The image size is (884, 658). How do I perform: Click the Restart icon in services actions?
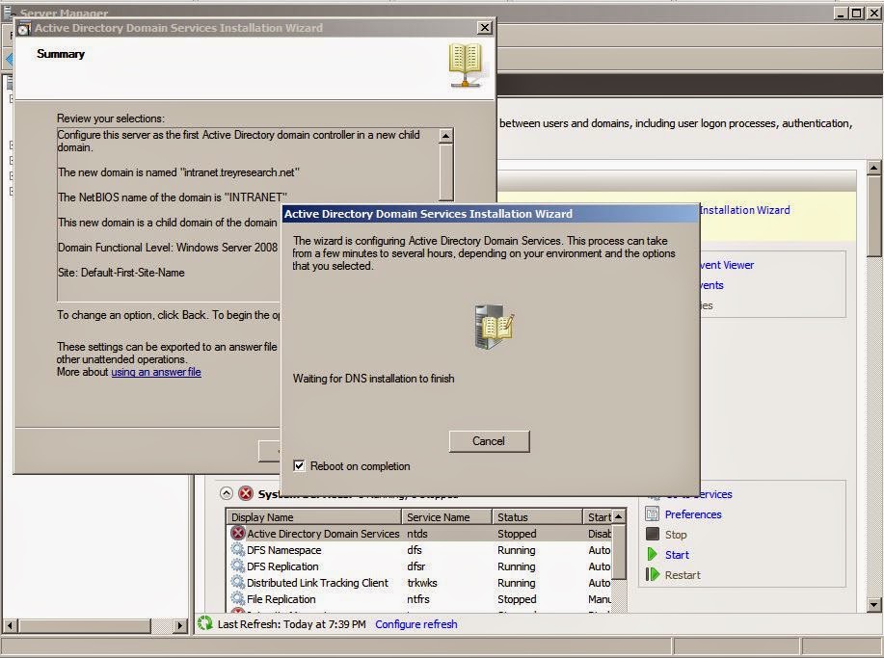[653, 574]
